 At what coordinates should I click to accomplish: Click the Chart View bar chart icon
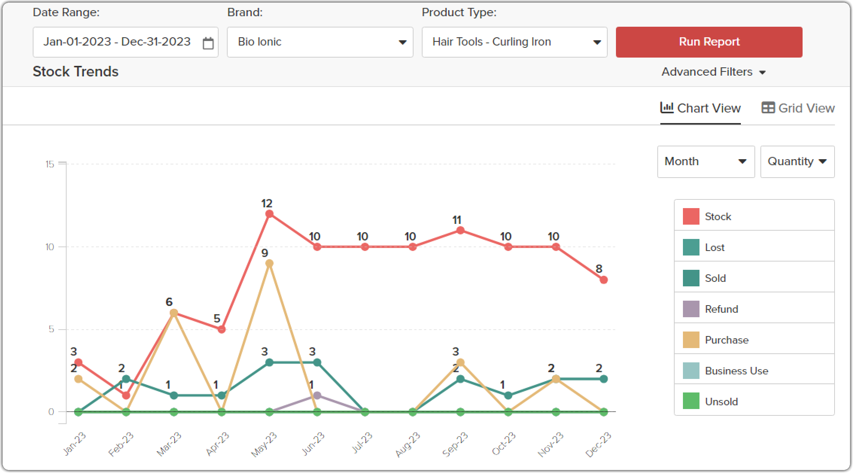667,108
